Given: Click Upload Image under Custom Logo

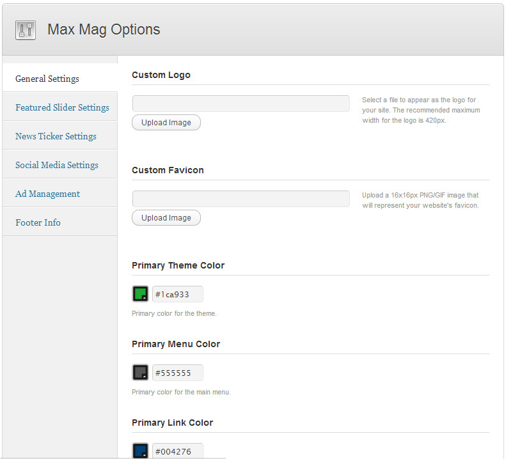Looking at the screenshot, I should click(x=166, y=123).
